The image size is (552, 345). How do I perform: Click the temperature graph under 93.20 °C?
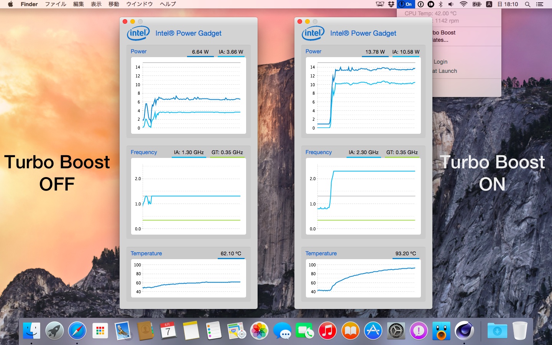coord(363,278)
